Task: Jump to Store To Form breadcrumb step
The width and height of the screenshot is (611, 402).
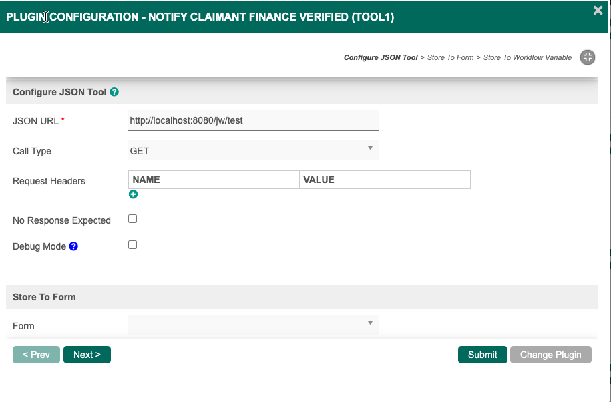Action: 450,58
